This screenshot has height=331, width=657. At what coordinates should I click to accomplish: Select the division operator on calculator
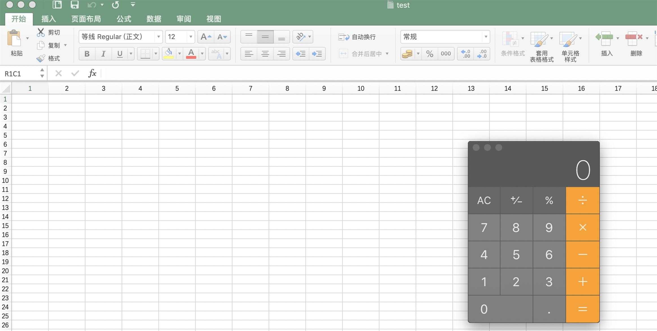coord(582,200)
